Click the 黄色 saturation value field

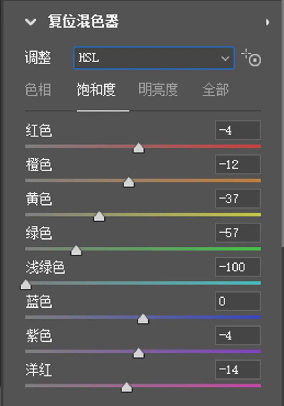pyautogui.click(x=238, y=199)
